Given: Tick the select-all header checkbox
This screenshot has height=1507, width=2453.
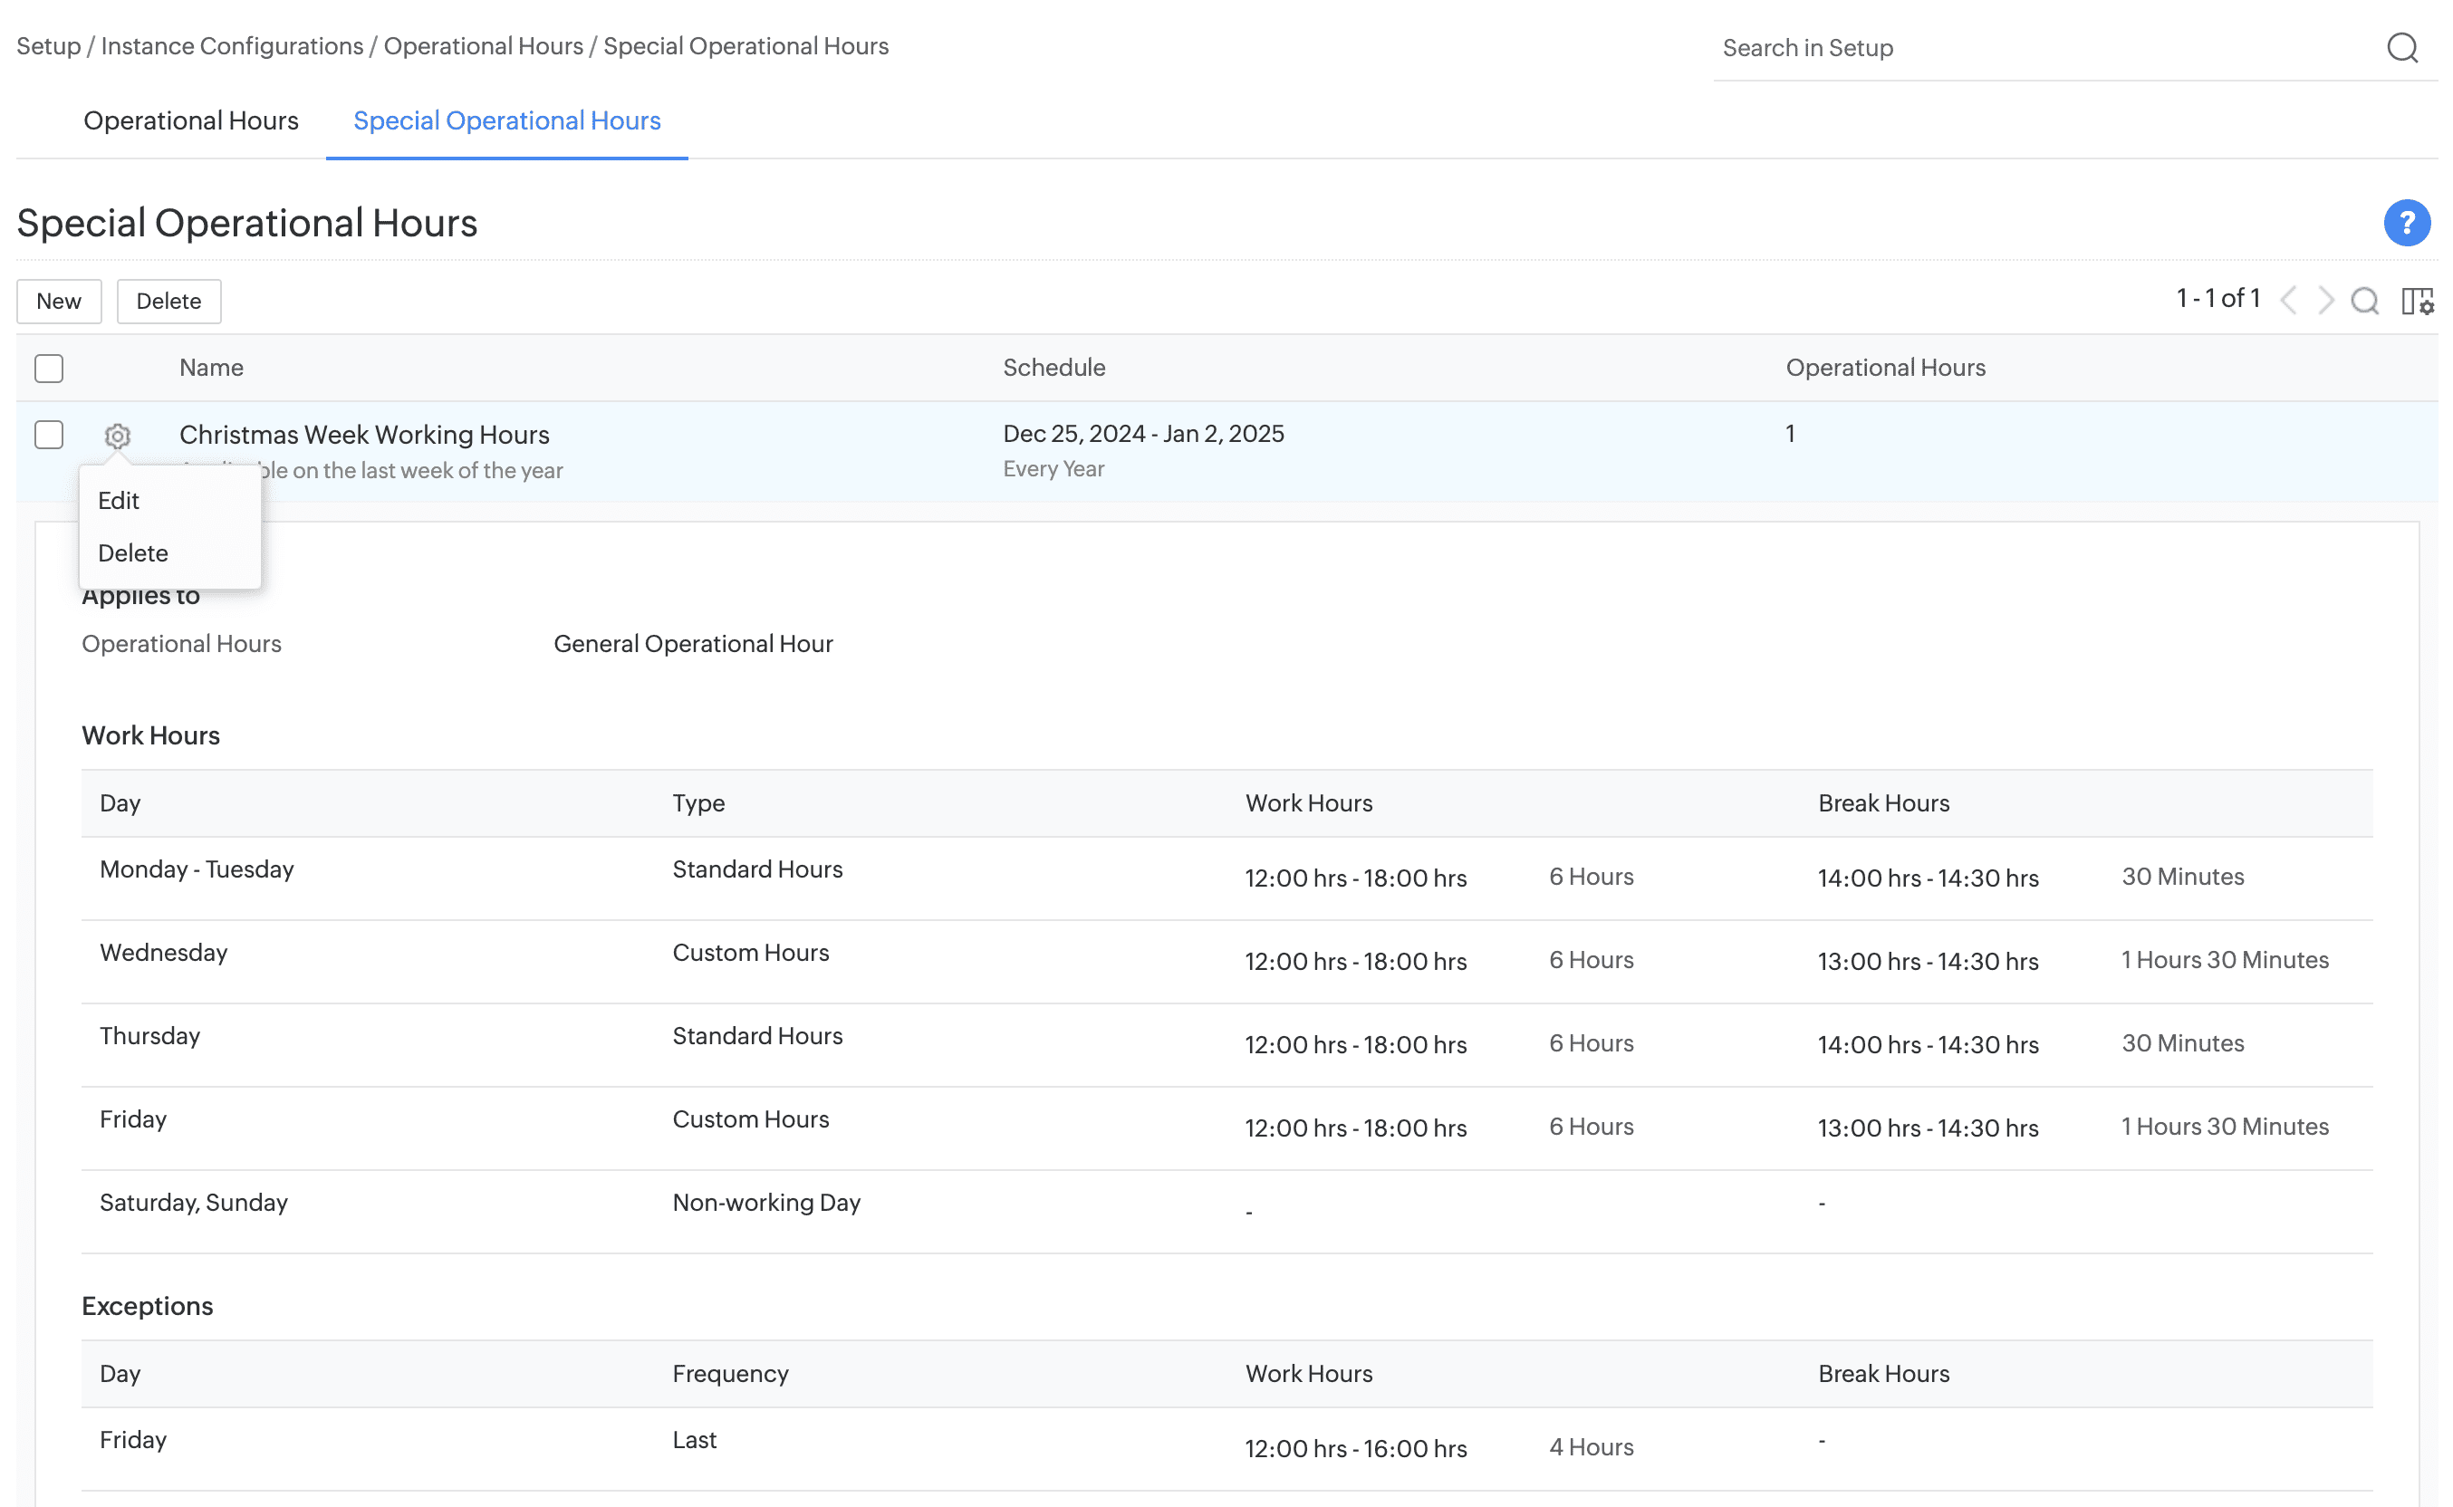Looking at the screenshot, I should click(x=49, y=369).
